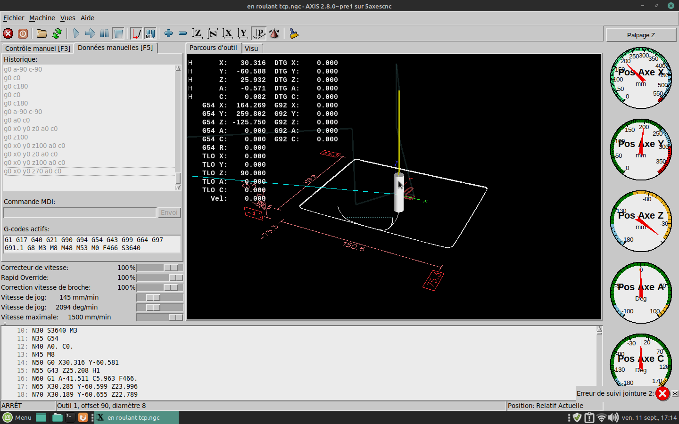This screenshot has width=679, height=424.
Task: Show desktop from taskbar icon
Action: pyautogui.click(x=41, y=417)
